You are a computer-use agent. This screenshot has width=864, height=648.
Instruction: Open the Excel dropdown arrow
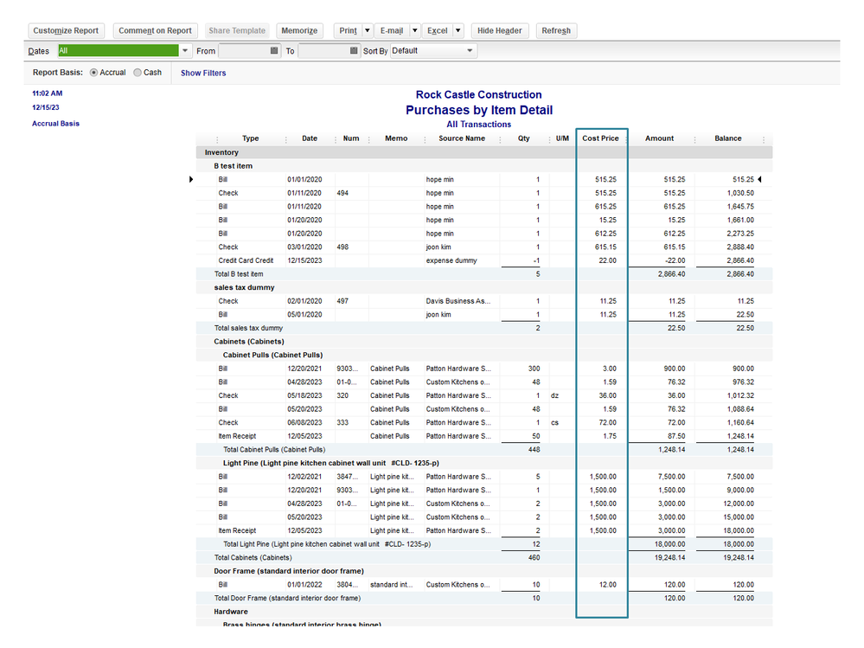click(458, 30)
